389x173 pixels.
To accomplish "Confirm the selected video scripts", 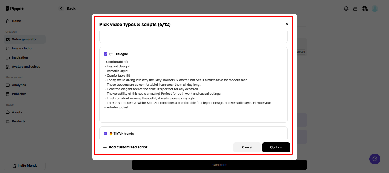I will point(276,147).
